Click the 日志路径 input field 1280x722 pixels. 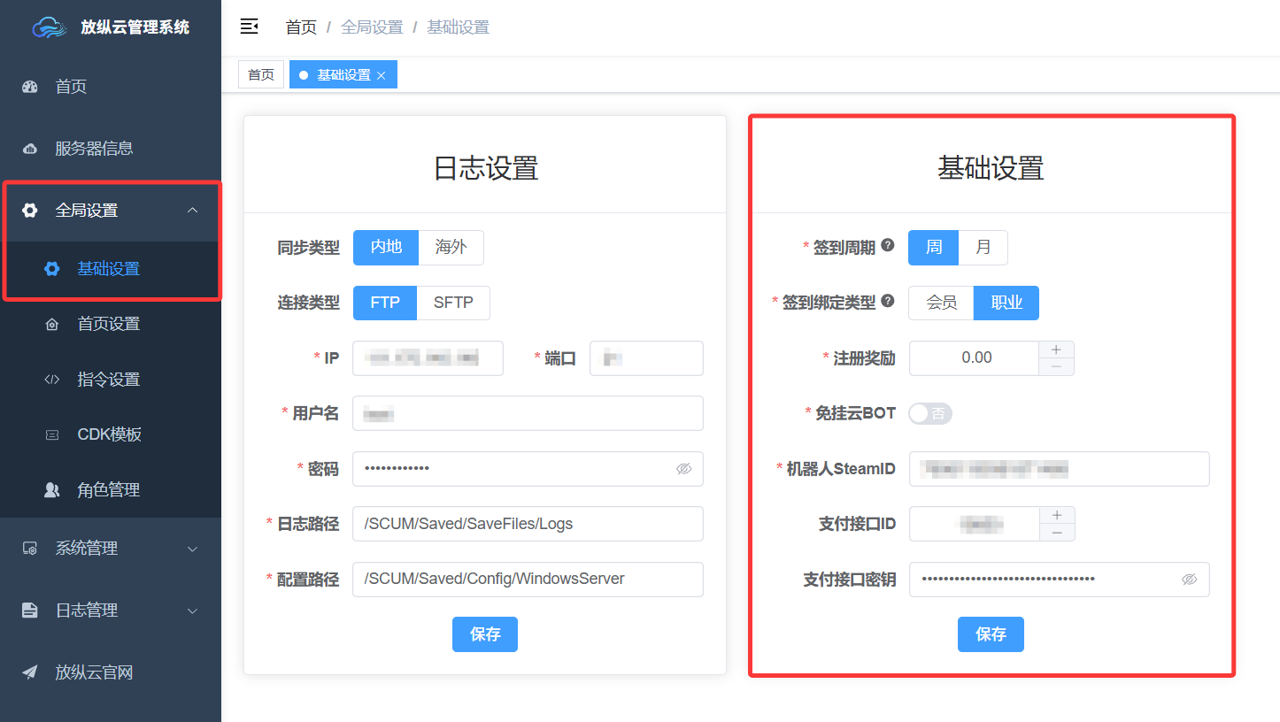[528, 524]
